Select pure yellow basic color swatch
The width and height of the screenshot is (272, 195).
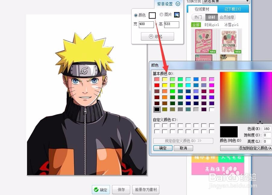coord(165,85)
